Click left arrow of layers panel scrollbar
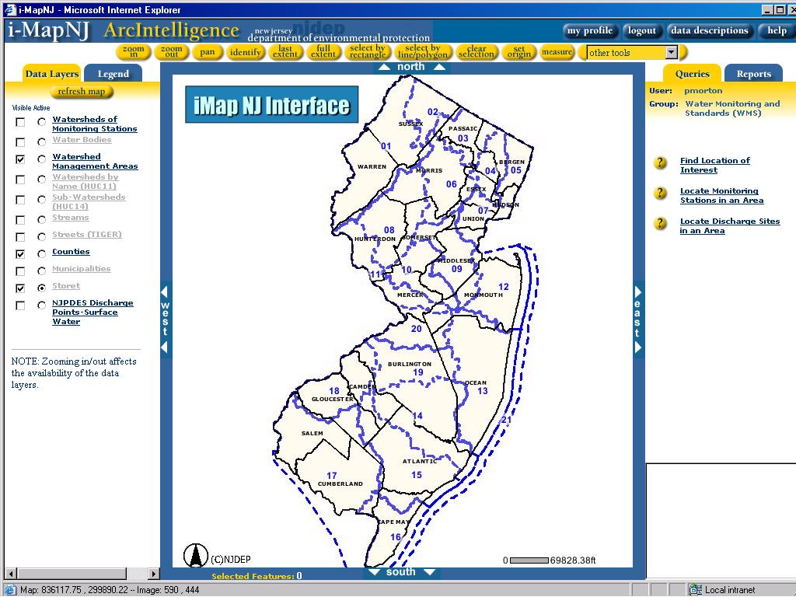 click(11, 574)
